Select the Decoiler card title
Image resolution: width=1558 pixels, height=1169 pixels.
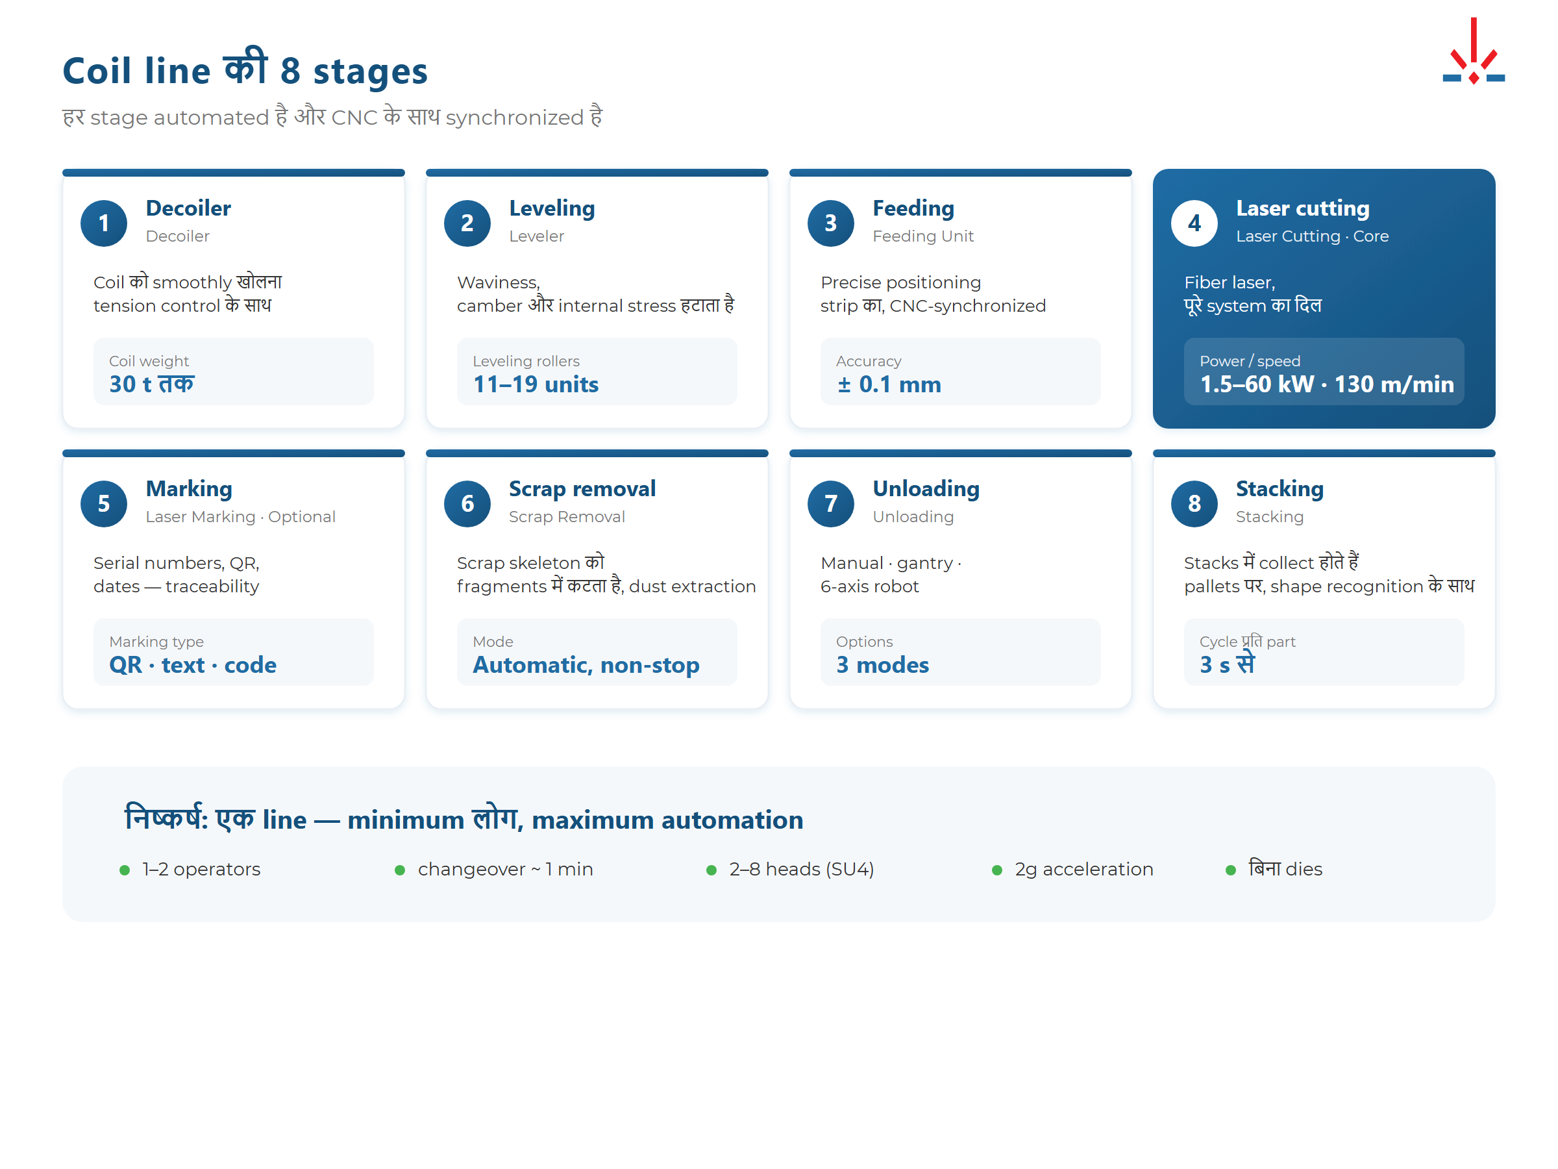[188, 208]
